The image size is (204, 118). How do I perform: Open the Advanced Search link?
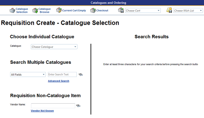point(58,81)
